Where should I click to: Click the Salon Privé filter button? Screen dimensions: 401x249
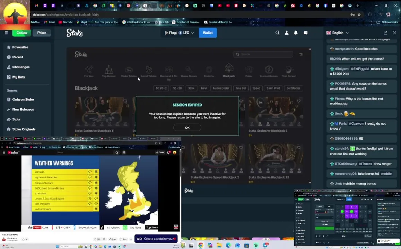273,88
